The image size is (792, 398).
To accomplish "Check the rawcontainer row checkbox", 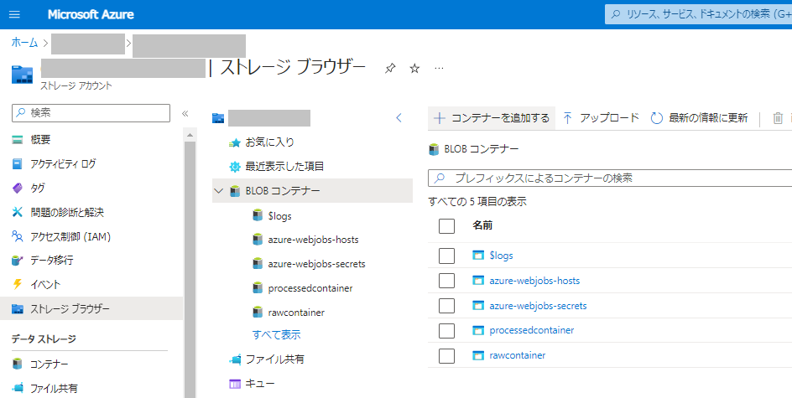I will tap(446, 355).
